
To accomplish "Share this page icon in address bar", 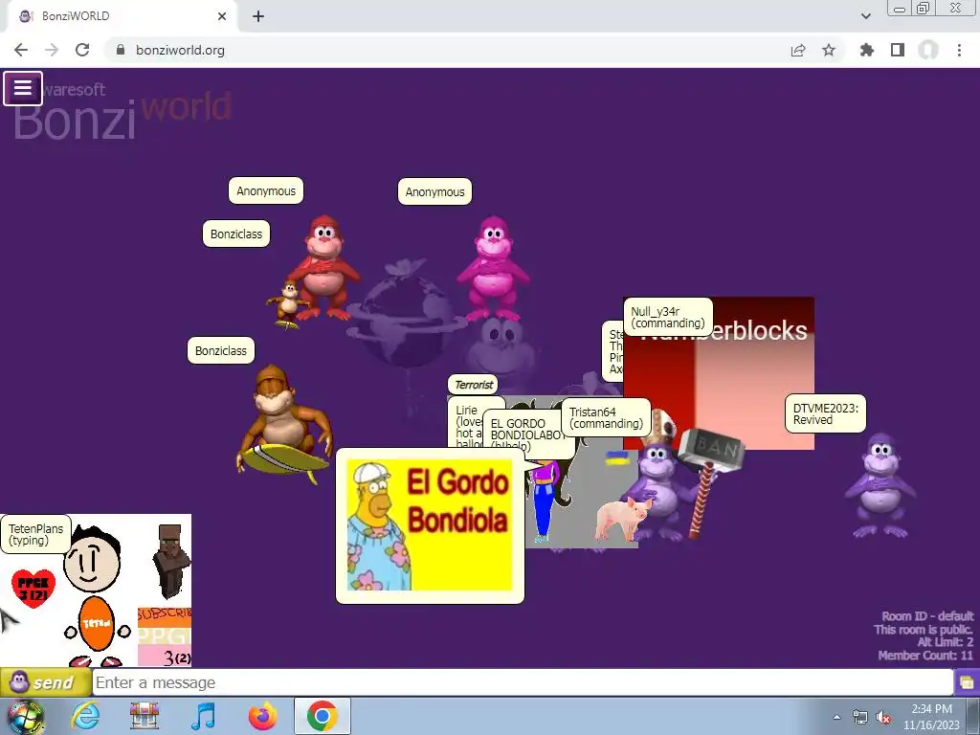I will click(x=798, y=50).
